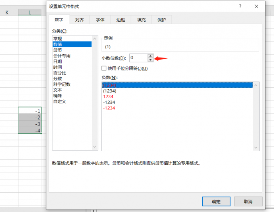
Task: Open the 保护 tab
Action: [162, 20]
